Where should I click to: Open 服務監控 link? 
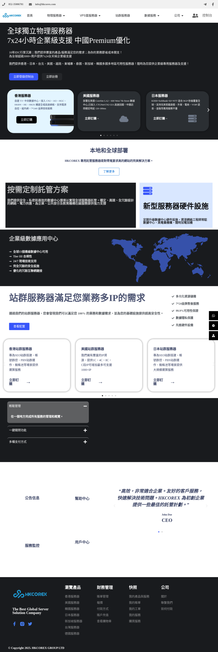32,546
